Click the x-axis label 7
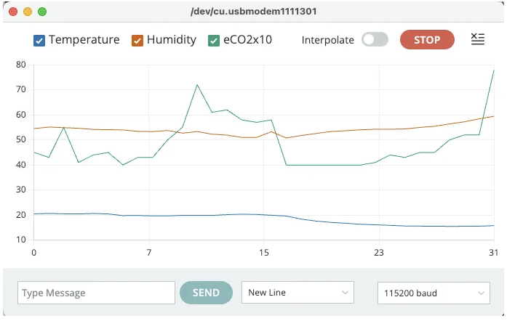 click(148, 253)
